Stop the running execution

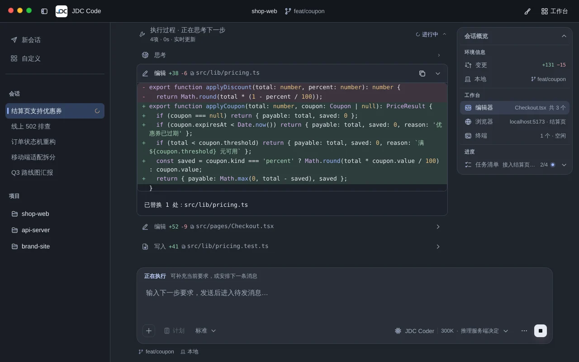coord(540,331)
